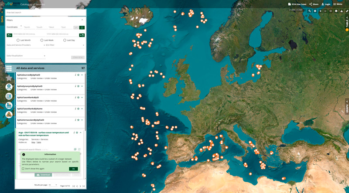
Task: Click the Download button
Action: coord(43,175)
